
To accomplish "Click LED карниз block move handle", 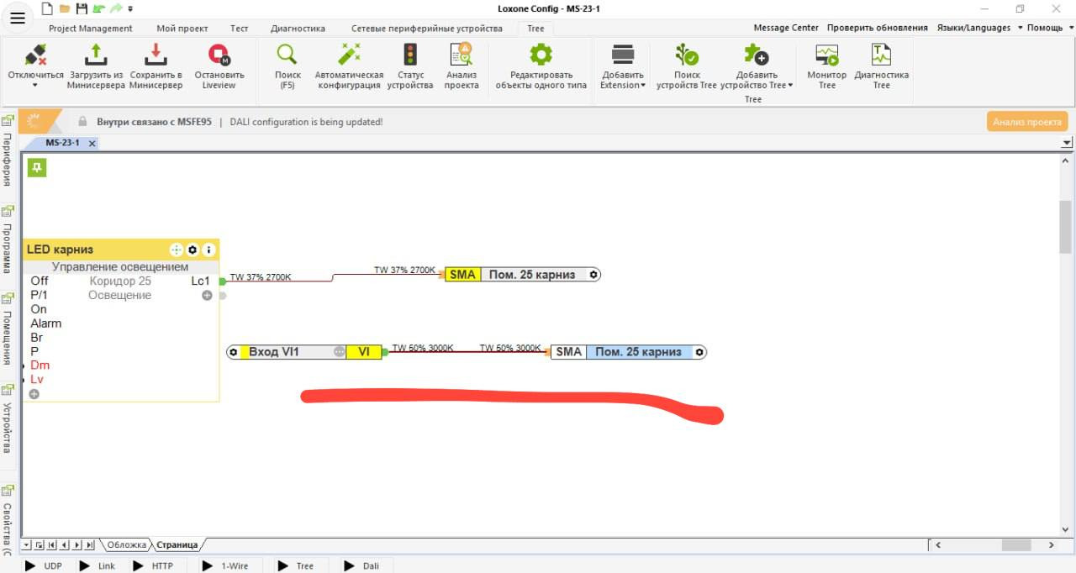I will (x=176, y=250).
